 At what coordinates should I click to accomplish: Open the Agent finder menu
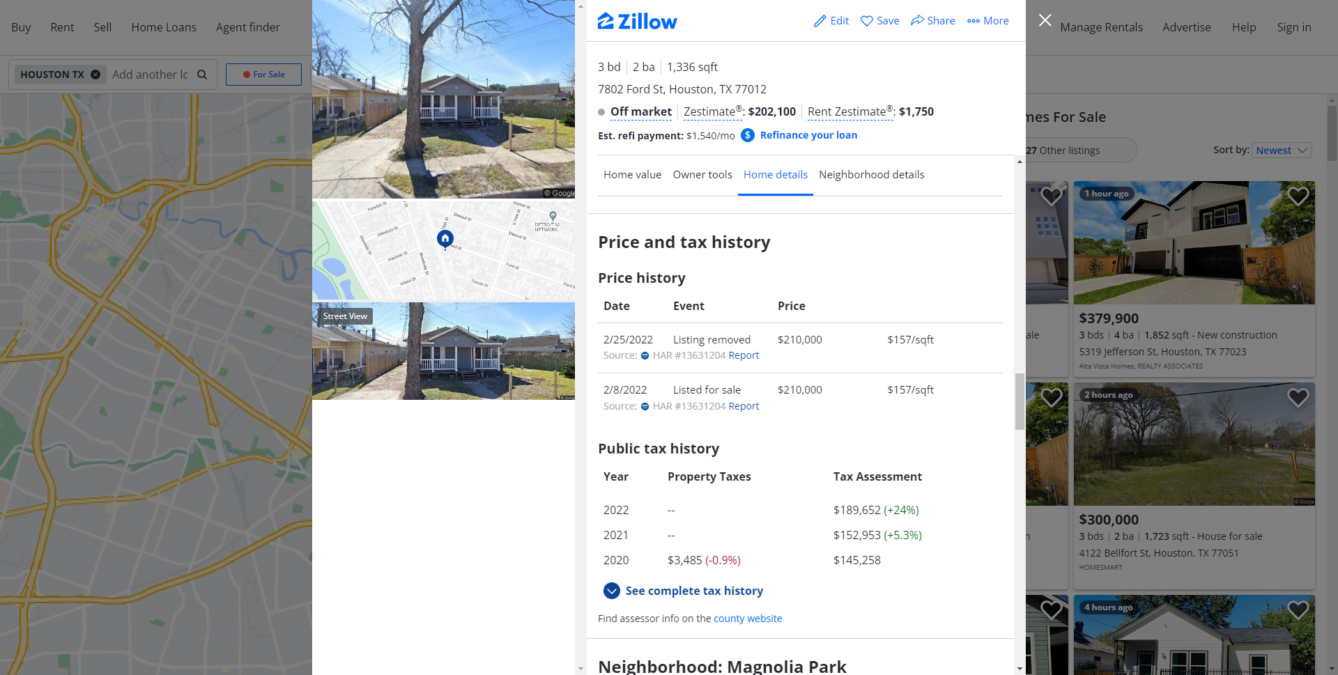248,27
